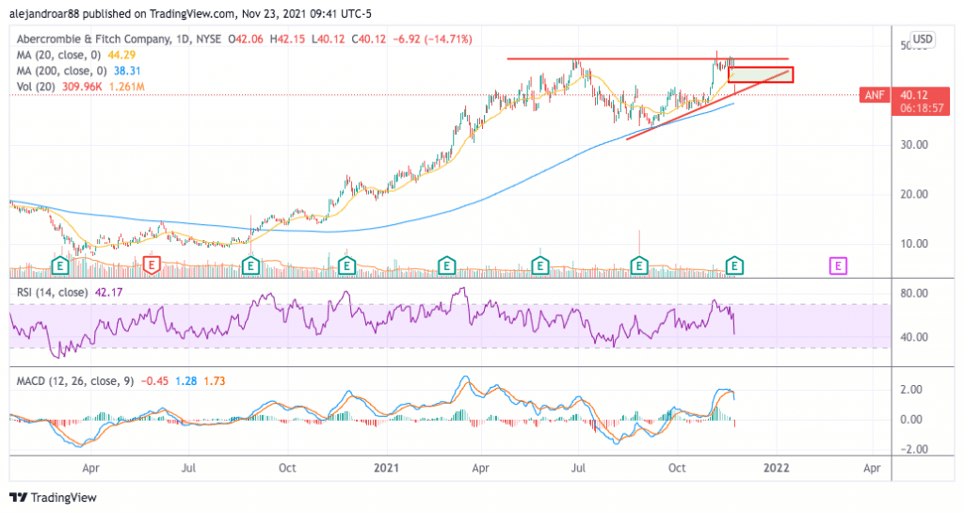Click the −6.92 (−14.71%) change value
Image resolution: width=964 pixels, height=514 pixels.
click(x=431, y=39)
